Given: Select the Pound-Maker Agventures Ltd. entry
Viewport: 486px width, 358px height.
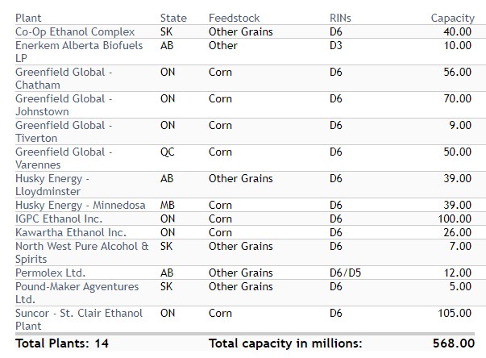Looking at the screenshot, I should [x=77, y=293].
